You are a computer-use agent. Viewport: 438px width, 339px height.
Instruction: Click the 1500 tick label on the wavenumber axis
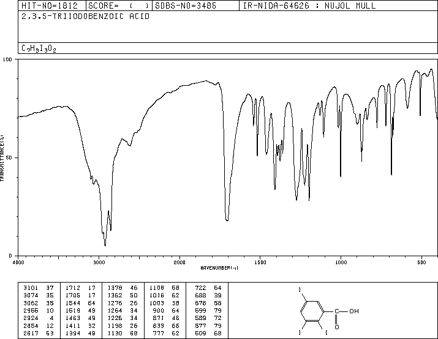click(x=260, y=262)
